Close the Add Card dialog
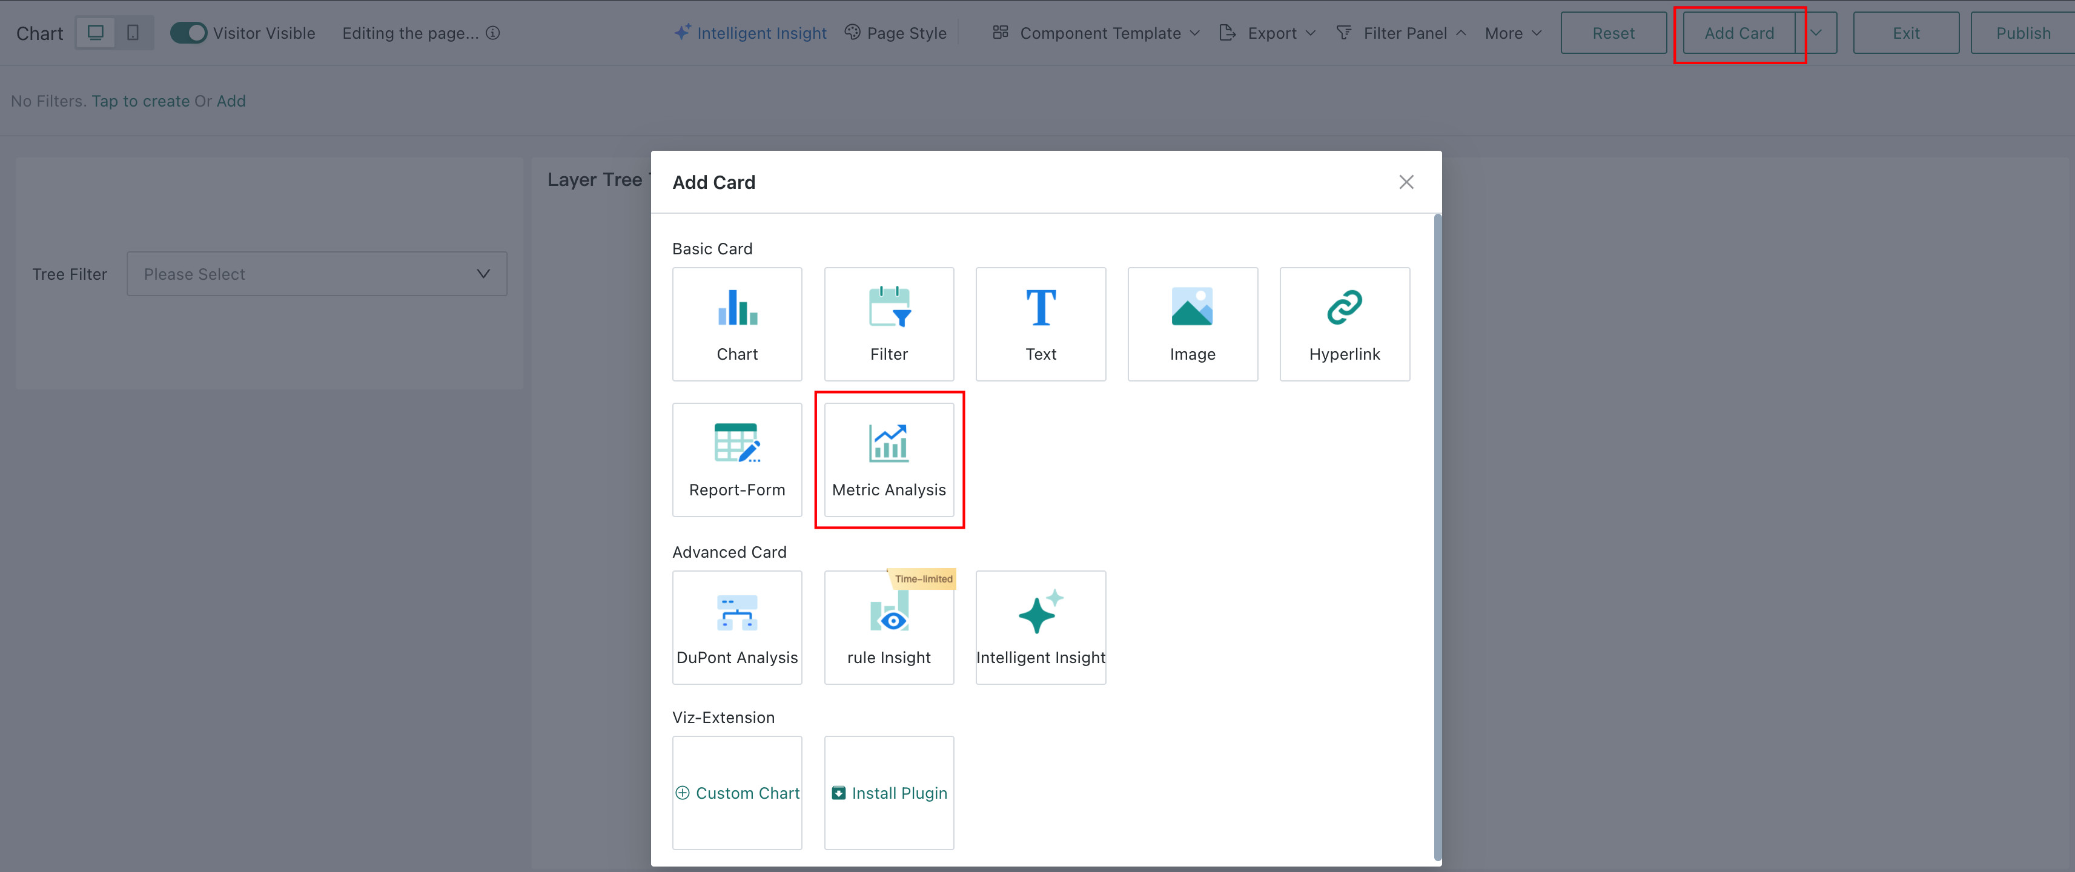2075x872 pixels. pyautogui.click(x=1406, y=182)
